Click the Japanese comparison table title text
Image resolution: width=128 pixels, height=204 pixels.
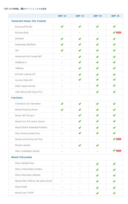tap(25, 9)
